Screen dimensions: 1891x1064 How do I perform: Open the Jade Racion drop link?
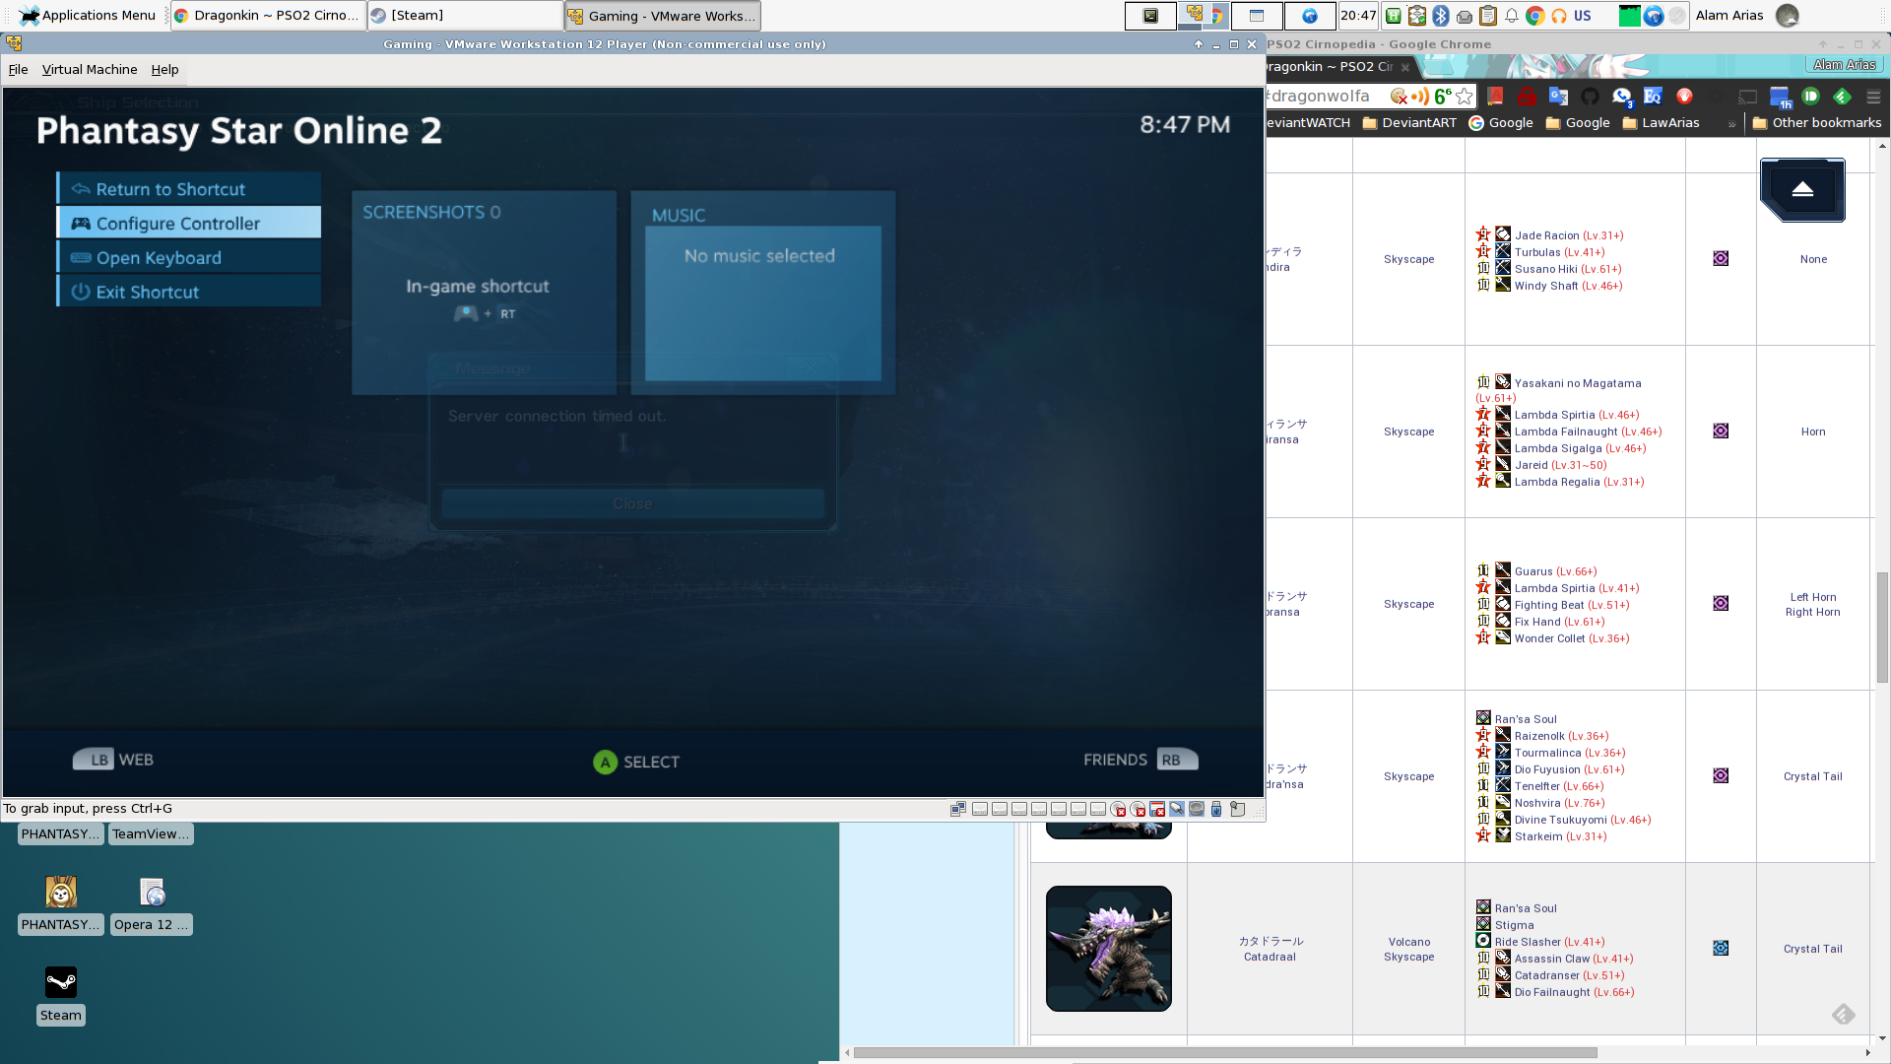[1546, 235]
